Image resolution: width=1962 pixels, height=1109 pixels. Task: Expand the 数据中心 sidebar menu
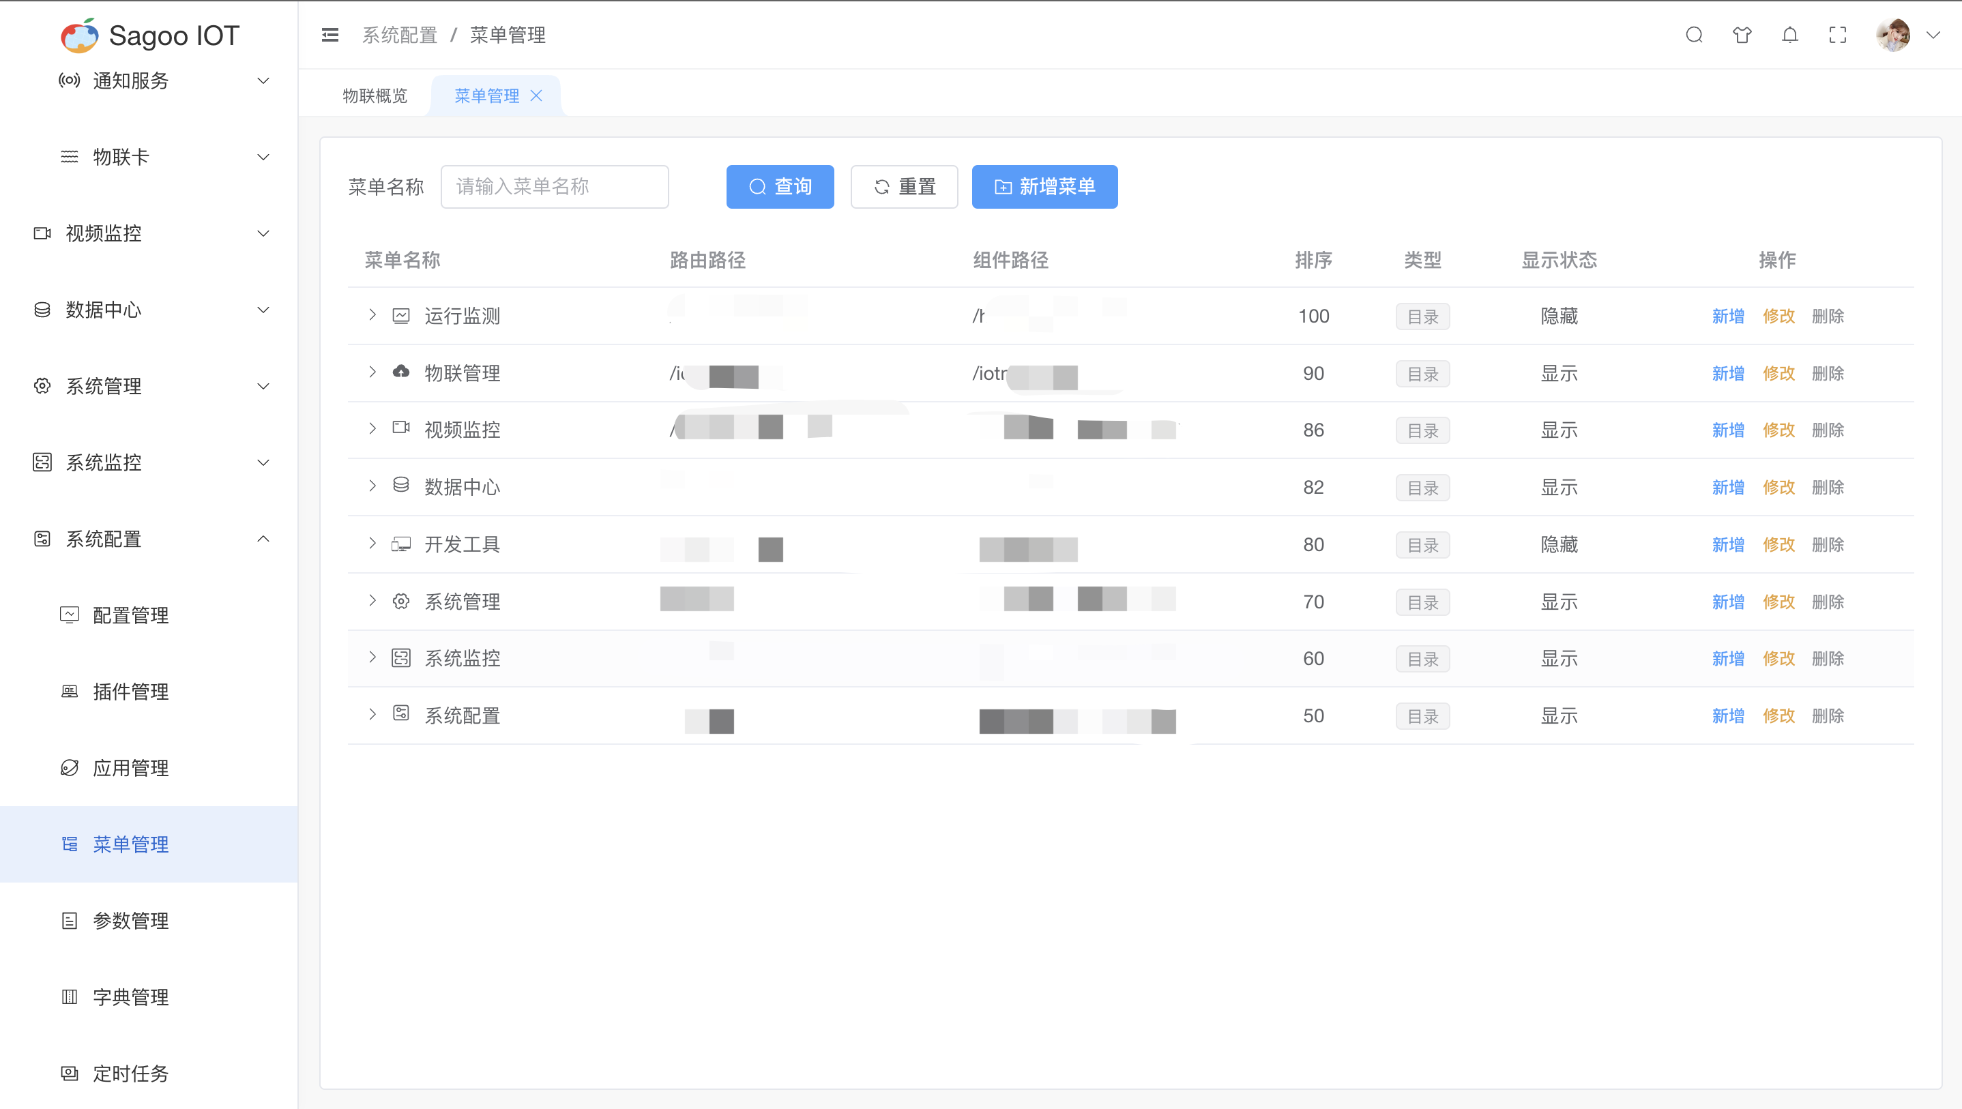coord(149,310)
